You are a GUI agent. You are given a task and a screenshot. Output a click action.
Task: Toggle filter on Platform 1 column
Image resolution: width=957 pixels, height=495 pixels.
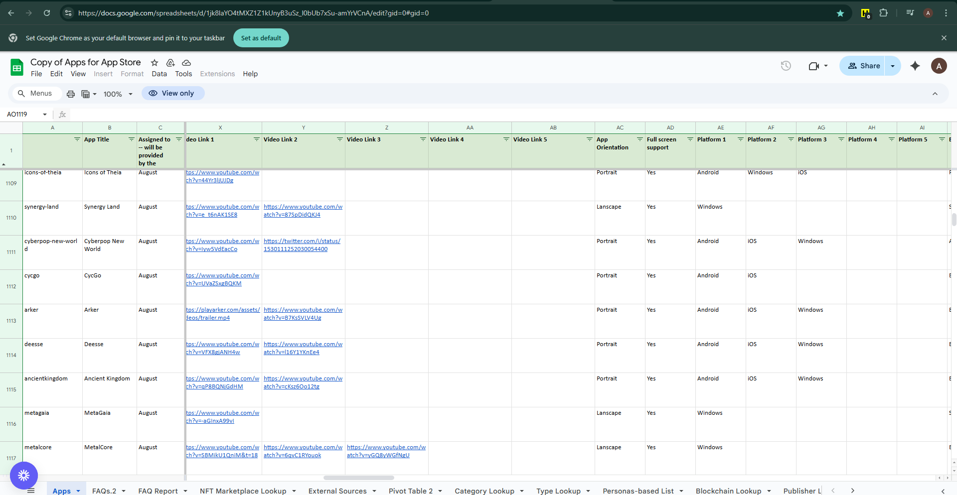tap(740, 139)
